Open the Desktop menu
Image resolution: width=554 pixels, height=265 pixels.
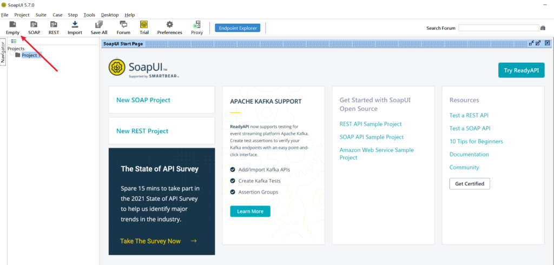[110, 15]
